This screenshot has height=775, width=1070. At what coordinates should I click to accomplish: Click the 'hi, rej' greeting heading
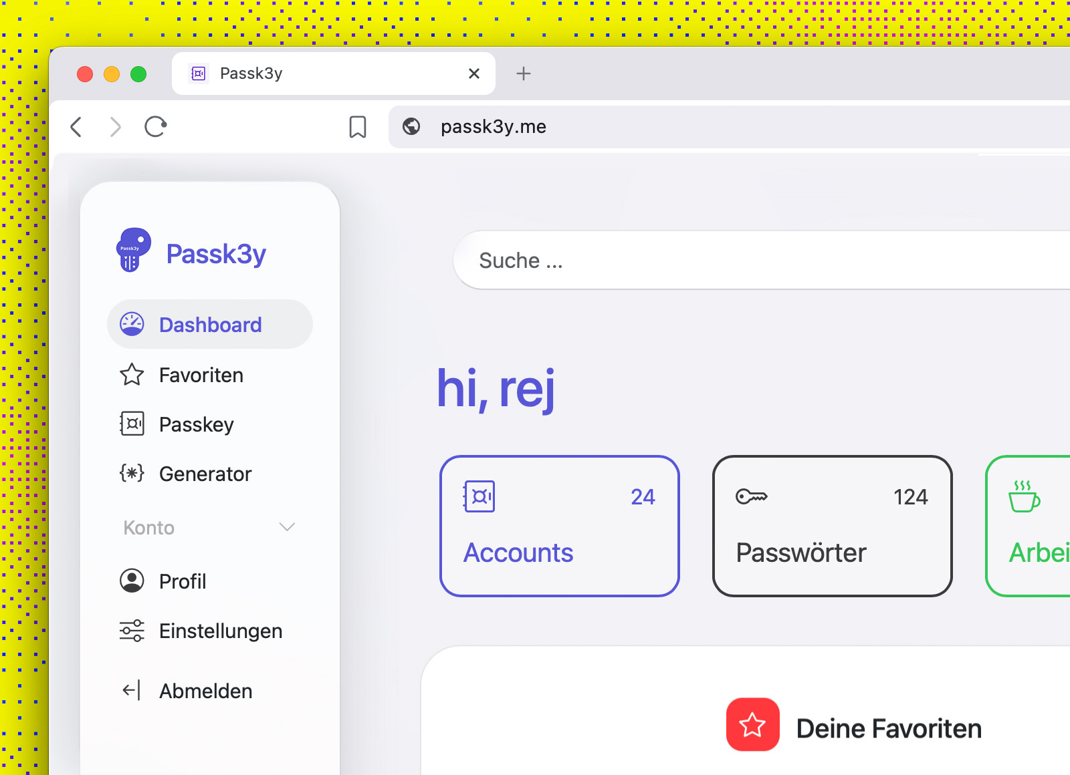click(x=496, y=390)
